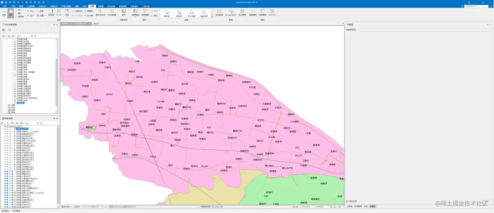Open the 瓦片管理 tile management tool
Screen dimensions: 494x213
242,12
